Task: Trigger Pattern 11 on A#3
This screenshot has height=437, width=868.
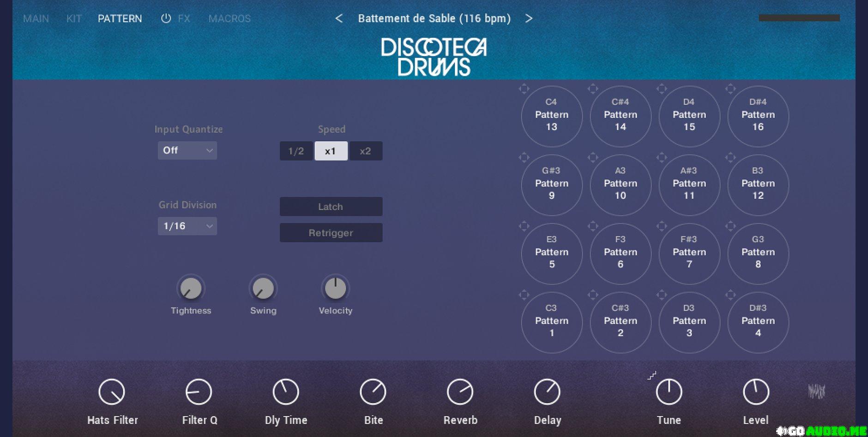Action: click(689, 185)
